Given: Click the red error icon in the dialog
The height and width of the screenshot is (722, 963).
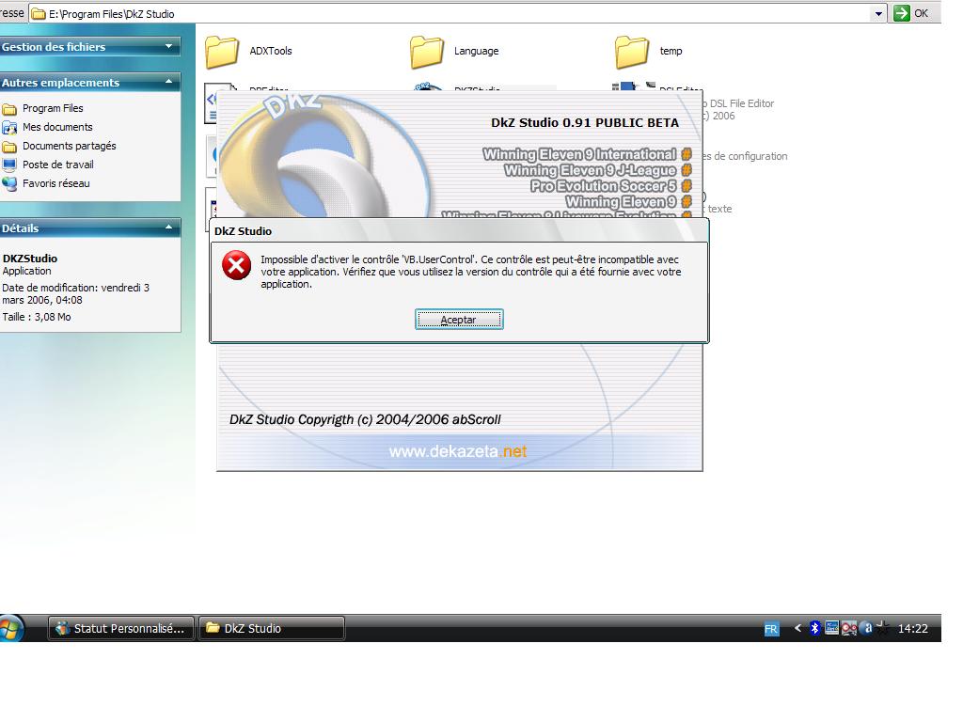Looking at the screenshot, I should tap(236, 266).
